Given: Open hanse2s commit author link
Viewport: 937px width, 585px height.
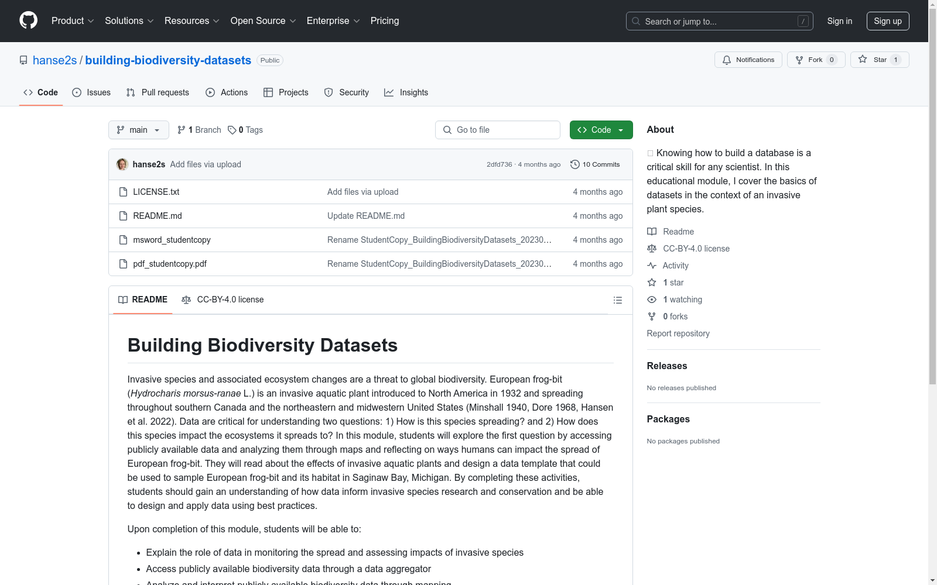Looking at the screenshot, I should tap(149, 164).
